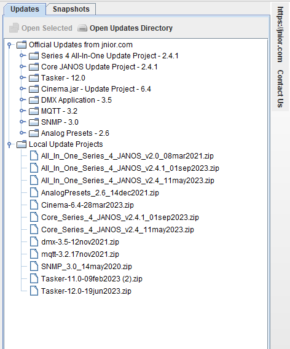
Task: Click the Local Update Projects folder icon
Action: point(22,144)
